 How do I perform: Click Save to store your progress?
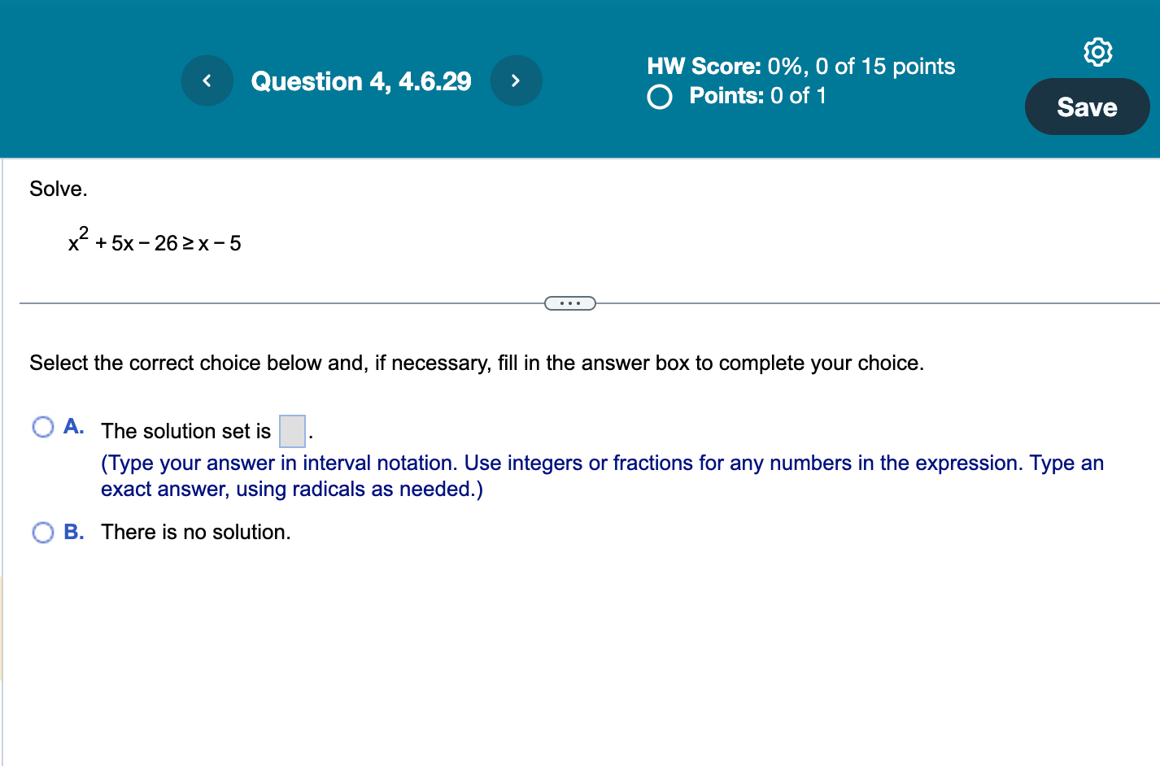pos(1087,107)
